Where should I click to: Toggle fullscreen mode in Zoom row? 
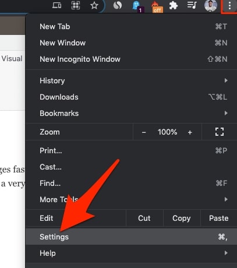point(220,132)
